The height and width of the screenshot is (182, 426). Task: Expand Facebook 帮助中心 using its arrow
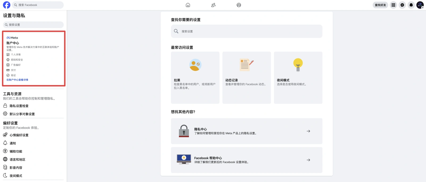[x=308, y=160]
